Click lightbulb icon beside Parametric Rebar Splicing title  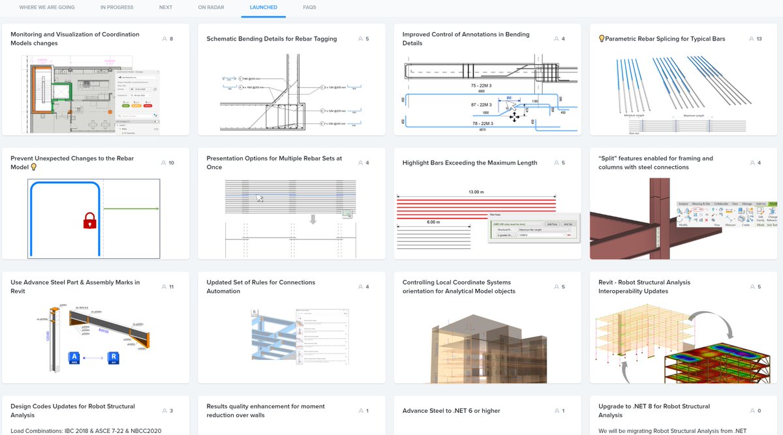pos(602,38)
